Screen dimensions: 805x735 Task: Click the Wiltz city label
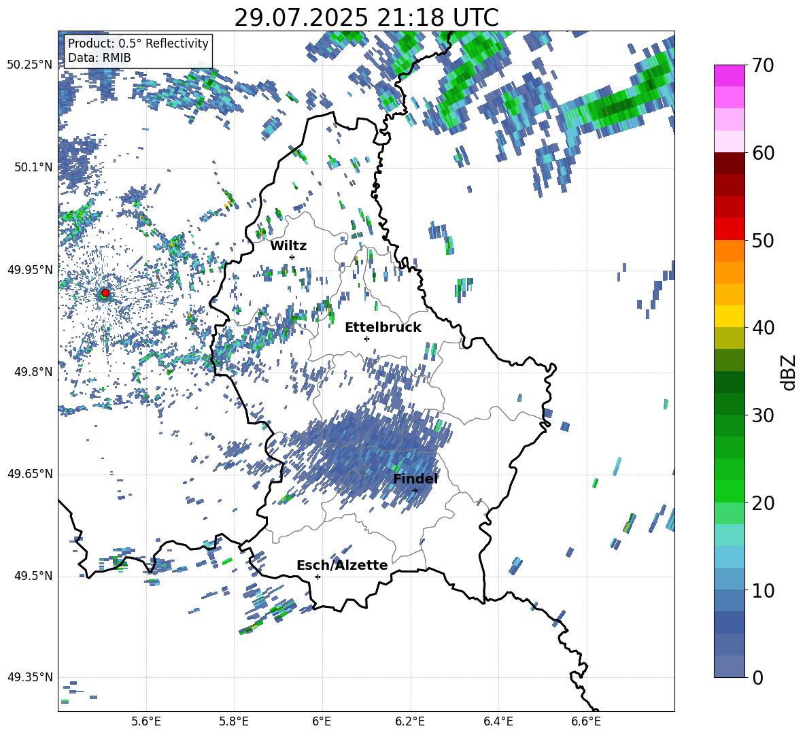(288, 246)
